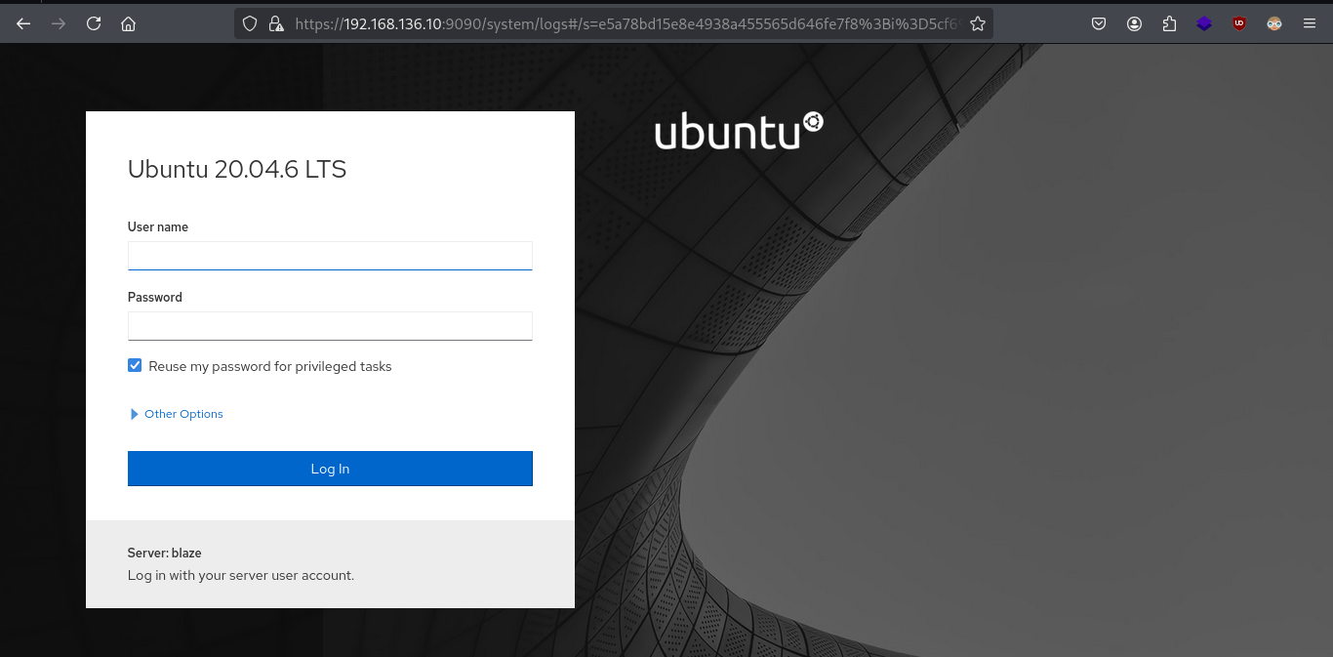
Task: View site security padlock information
Action: pos(275,23)
